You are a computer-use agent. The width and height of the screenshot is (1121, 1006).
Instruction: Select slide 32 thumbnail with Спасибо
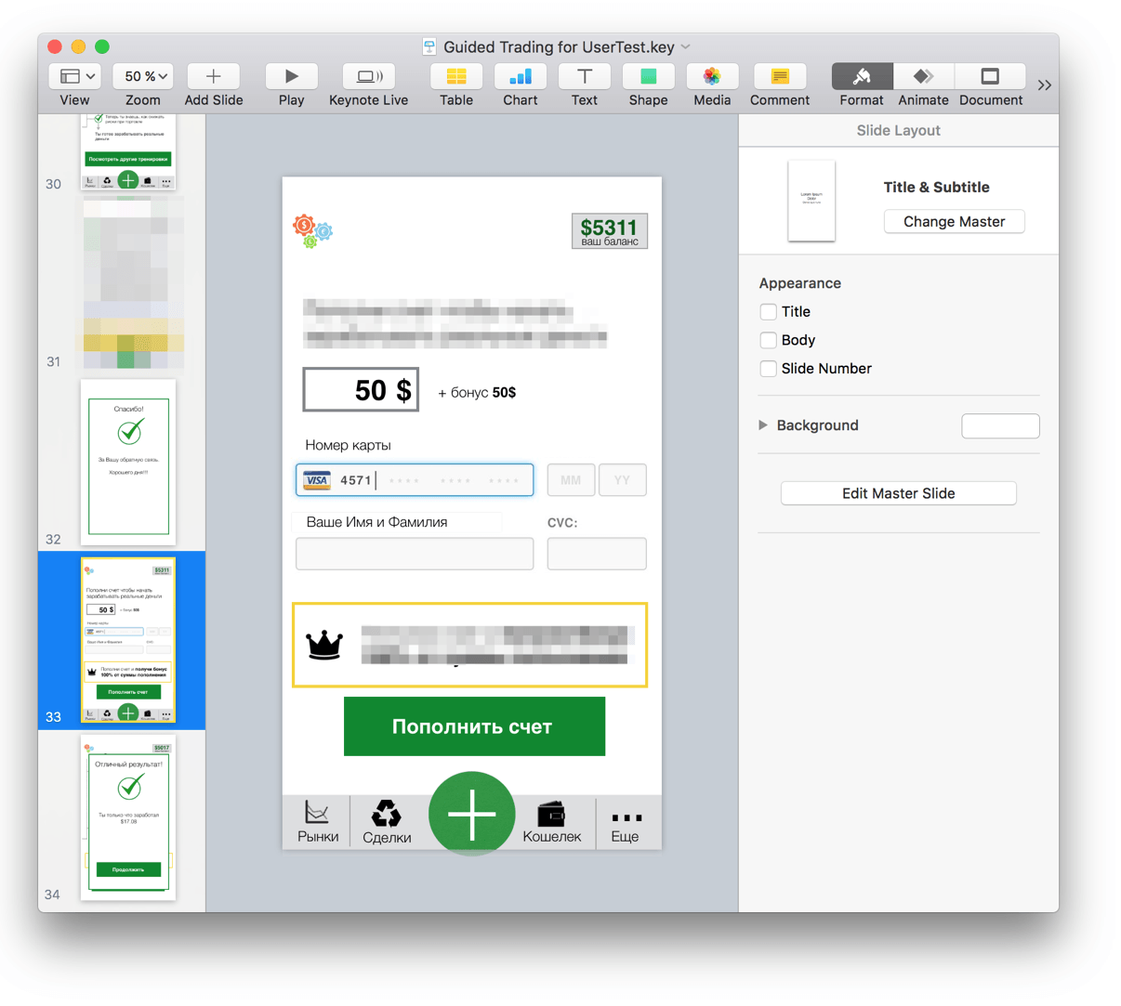[x=128, y=462]
